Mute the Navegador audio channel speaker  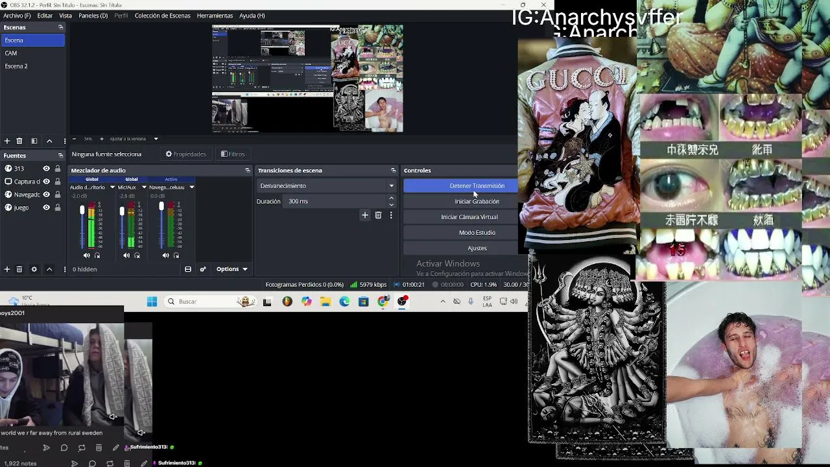(166, 256)
